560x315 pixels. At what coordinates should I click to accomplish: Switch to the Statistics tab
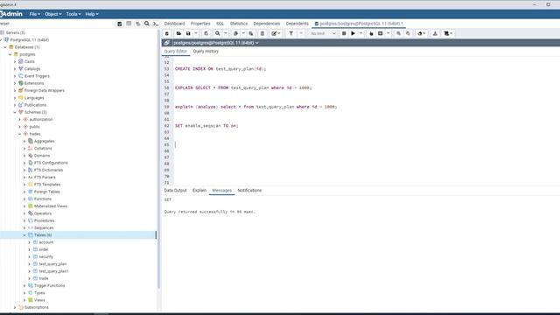(239, 24)
